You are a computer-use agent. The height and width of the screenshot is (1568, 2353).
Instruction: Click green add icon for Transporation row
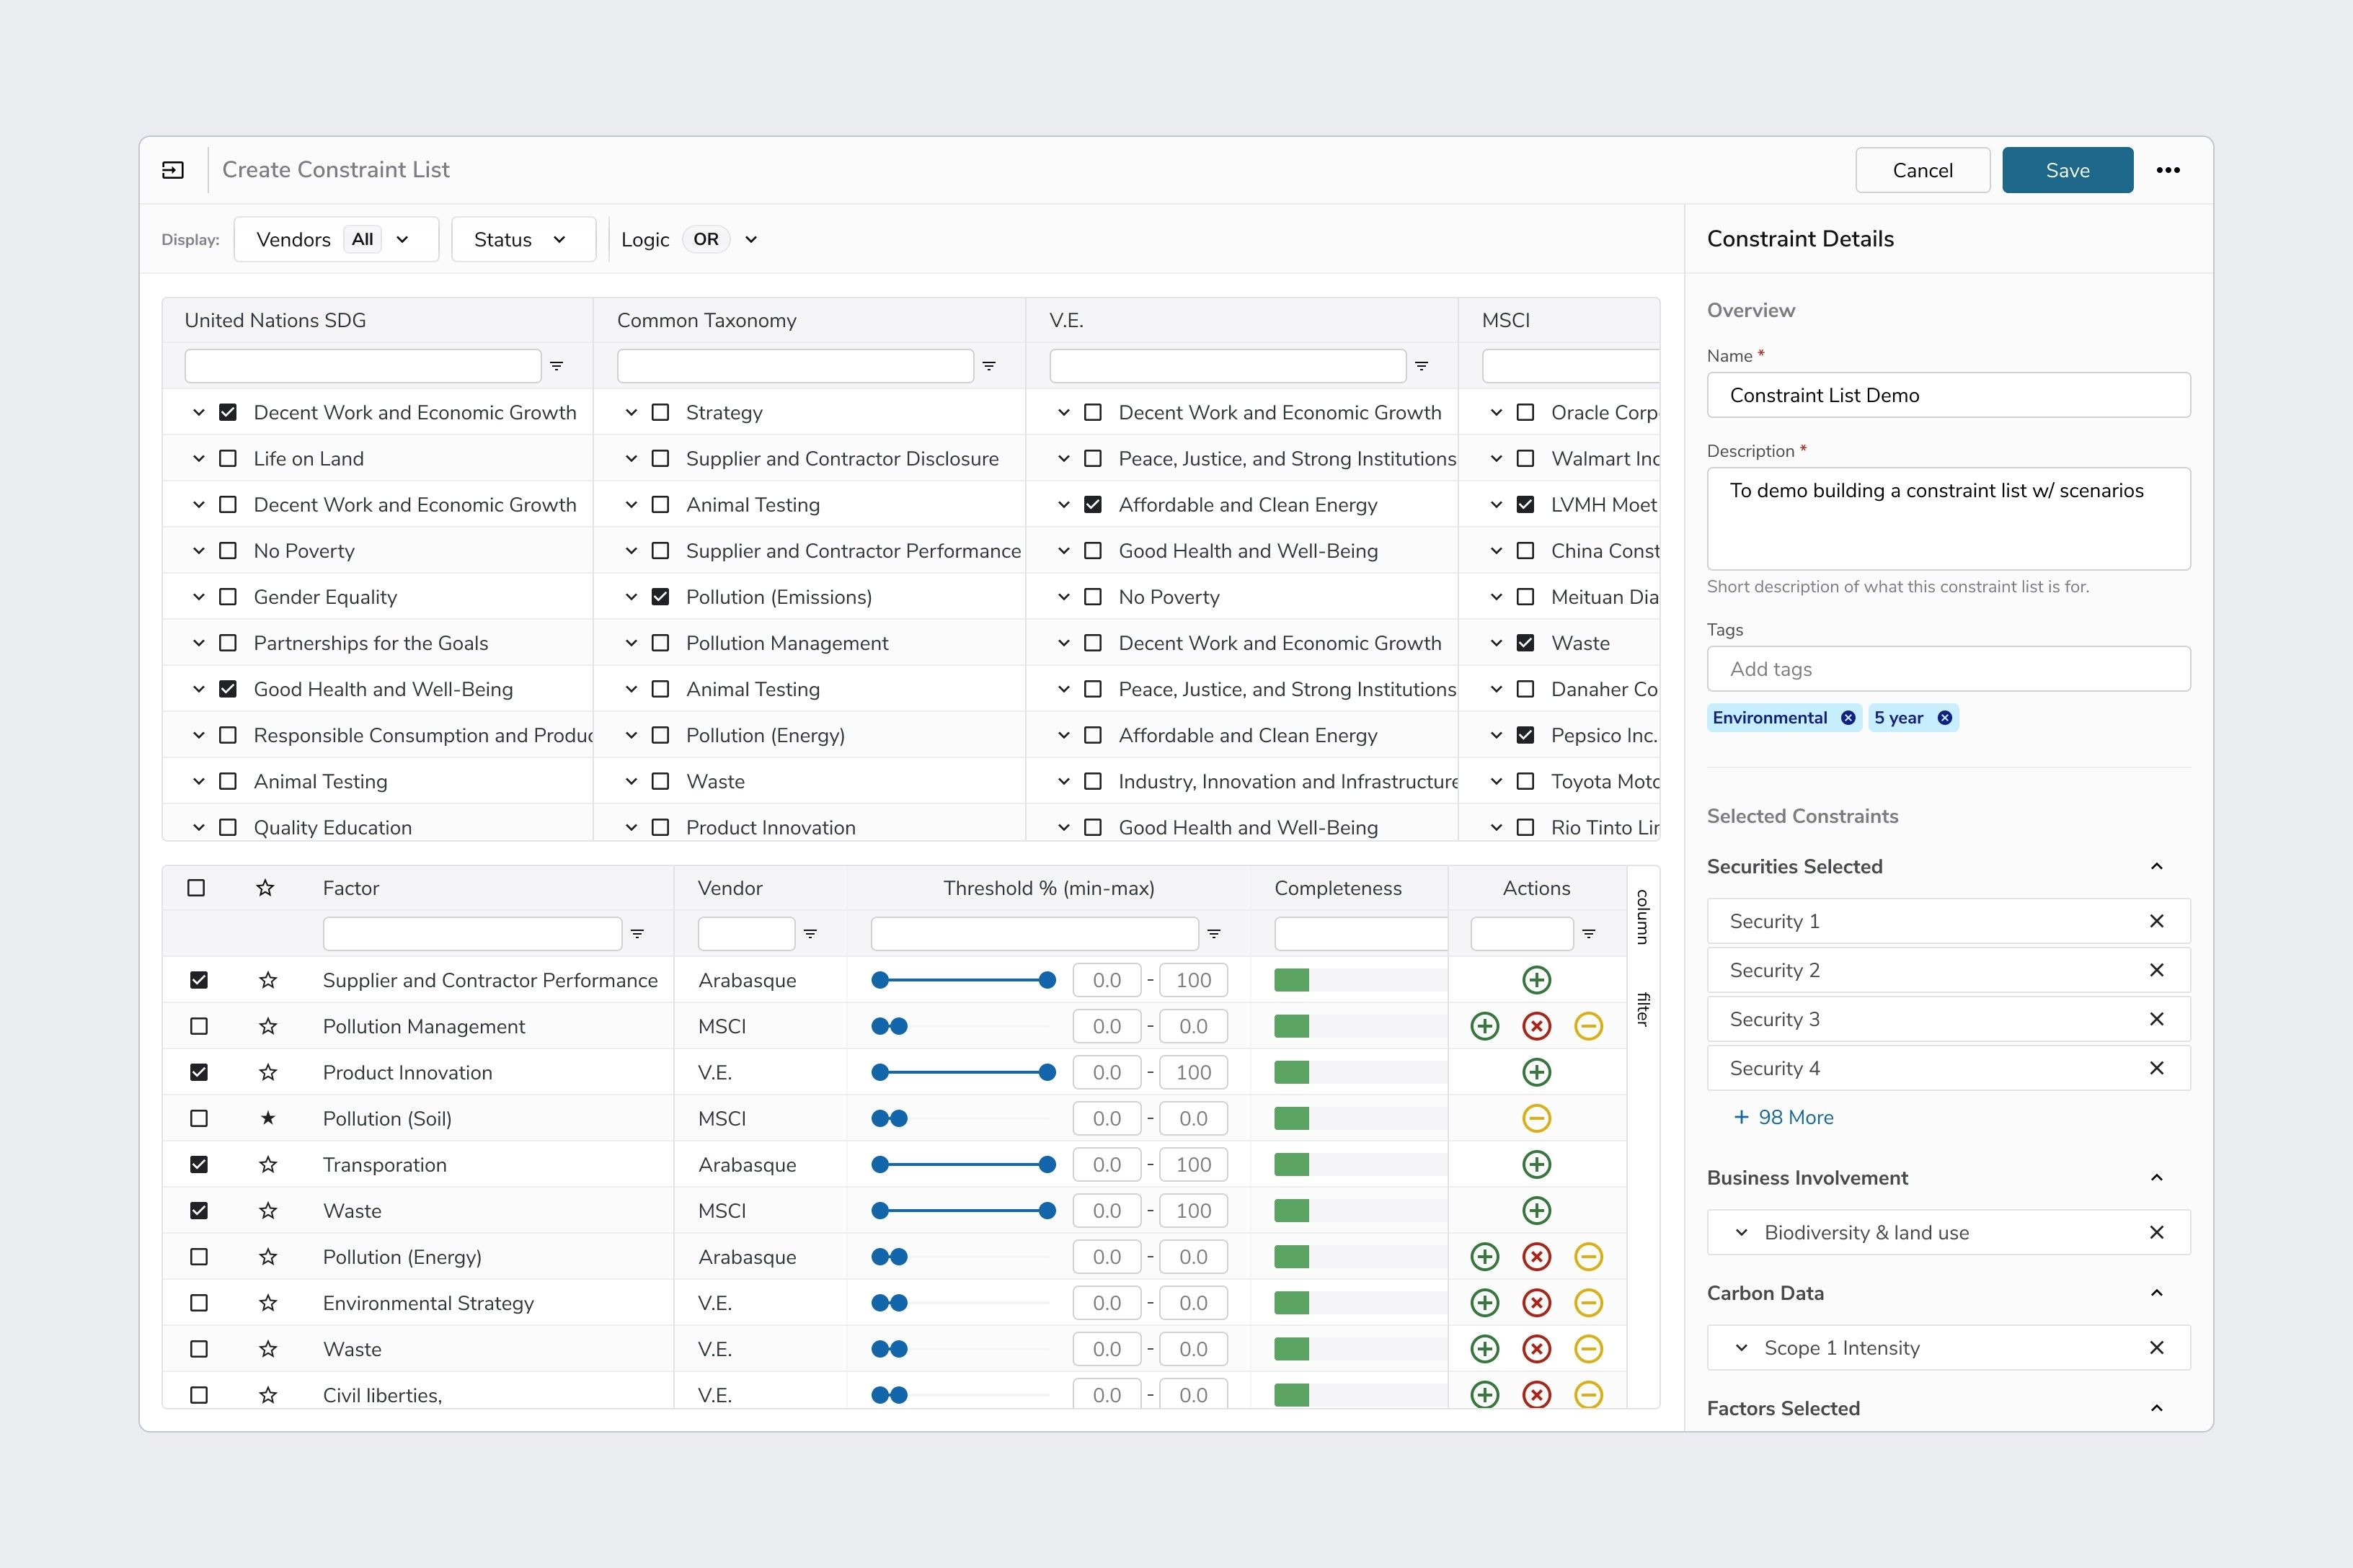click(x=1537, y=1164)
